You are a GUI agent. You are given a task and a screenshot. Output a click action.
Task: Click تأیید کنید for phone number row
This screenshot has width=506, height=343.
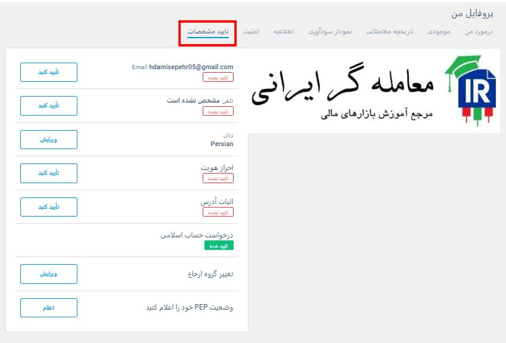click(x=49, y=106)
